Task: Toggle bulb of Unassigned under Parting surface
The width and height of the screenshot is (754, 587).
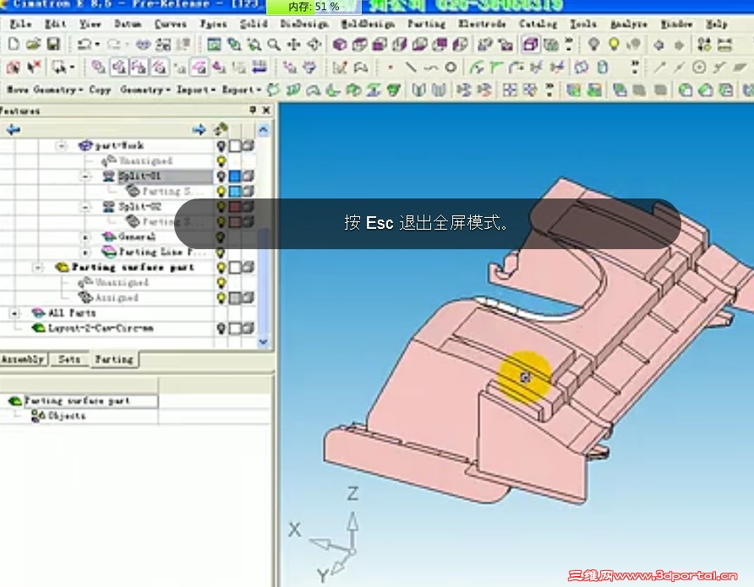Action: 221,282
